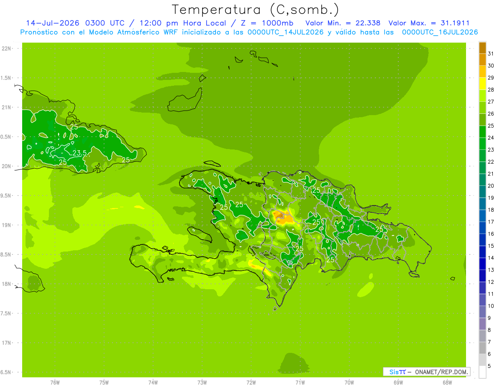Select color bar segment between 8 and 9
Screen dimensions: 502x388
click(482, 324)
